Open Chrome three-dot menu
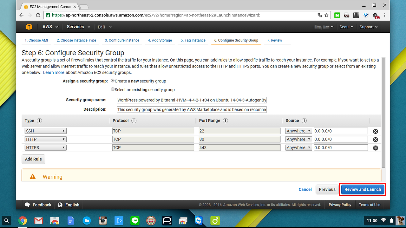 [x=385, y=15]
